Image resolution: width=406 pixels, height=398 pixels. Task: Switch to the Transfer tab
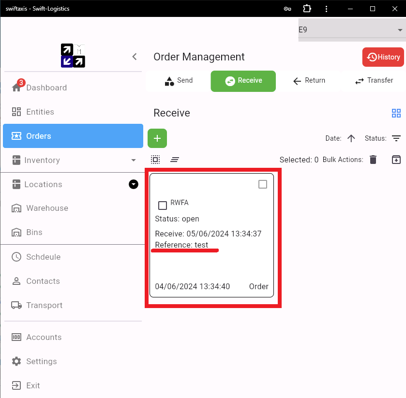click(374, 81)
